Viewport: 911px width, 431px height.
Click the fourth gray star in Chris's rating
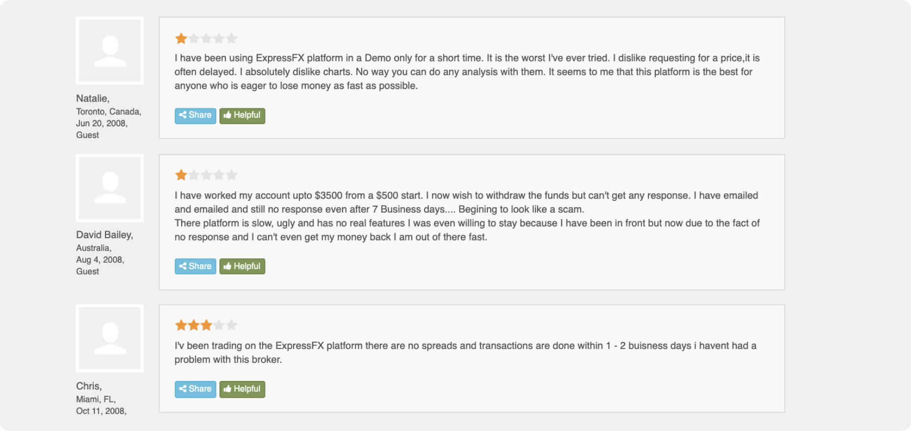click(219, 325)
